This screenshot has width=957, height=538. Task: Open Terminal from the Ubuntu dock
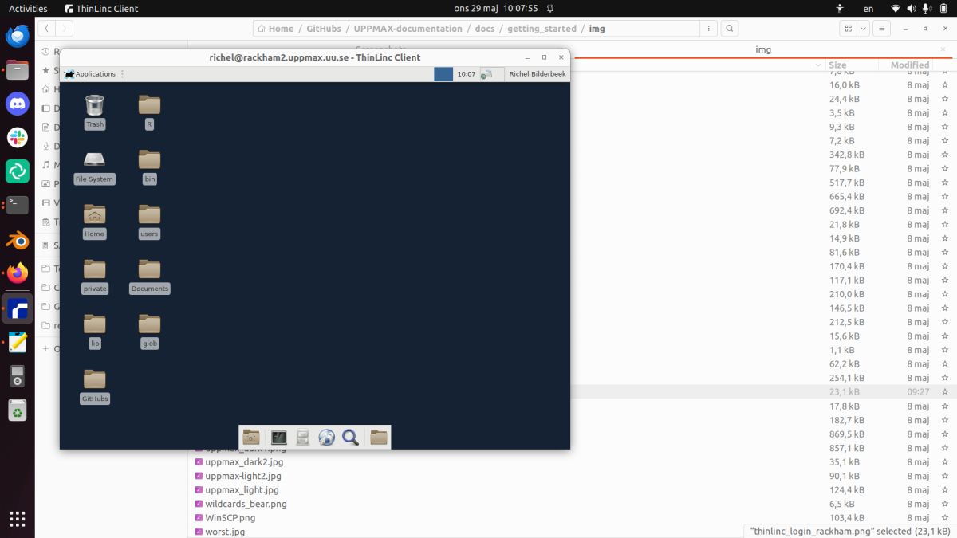[x=18, y=205]
